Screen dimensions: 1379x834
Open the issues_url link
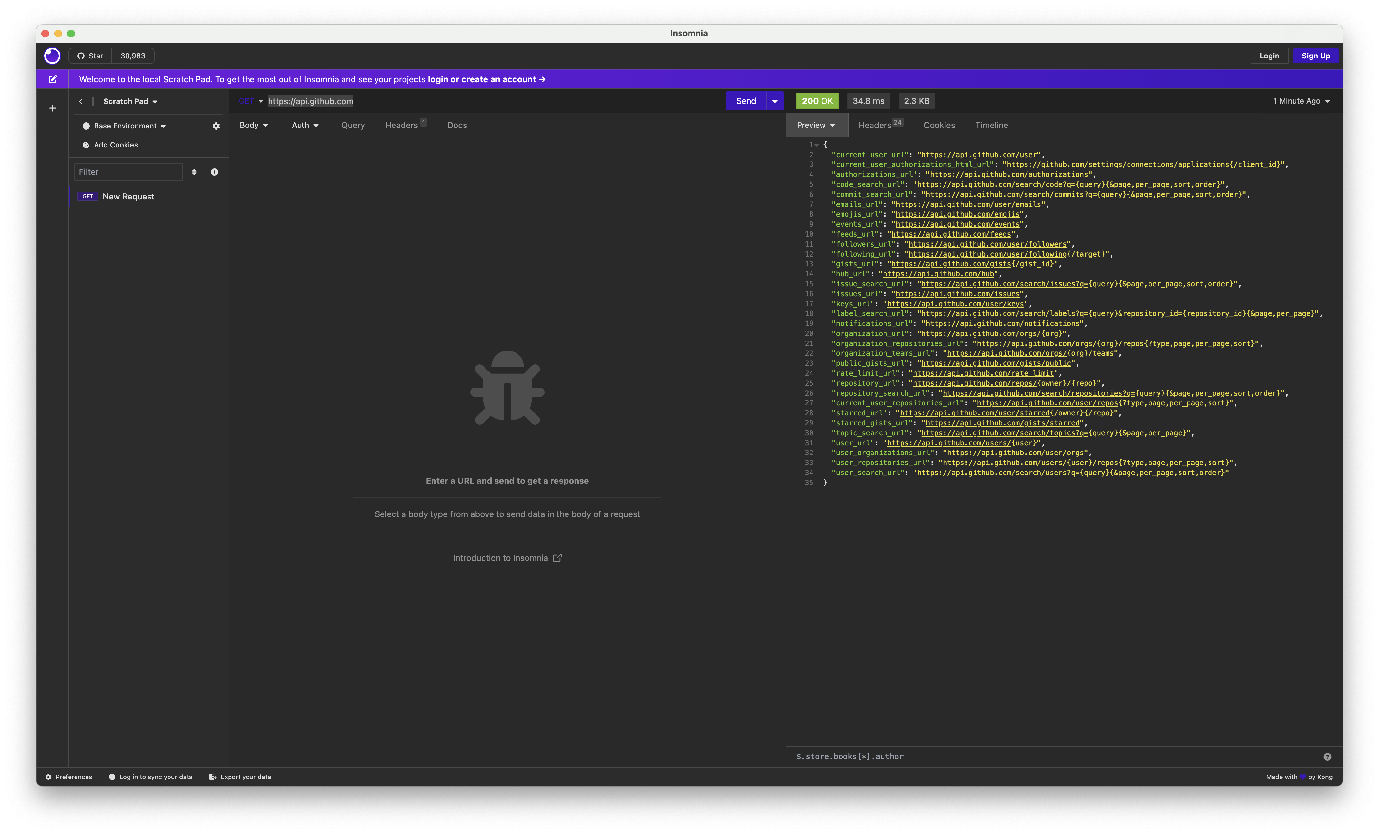pyautogui.click(x=957, y=294)
